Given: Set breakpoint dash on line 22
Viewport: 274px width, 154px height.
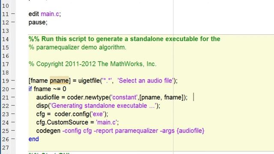Looking at the screenshot, I should [13, 106].
